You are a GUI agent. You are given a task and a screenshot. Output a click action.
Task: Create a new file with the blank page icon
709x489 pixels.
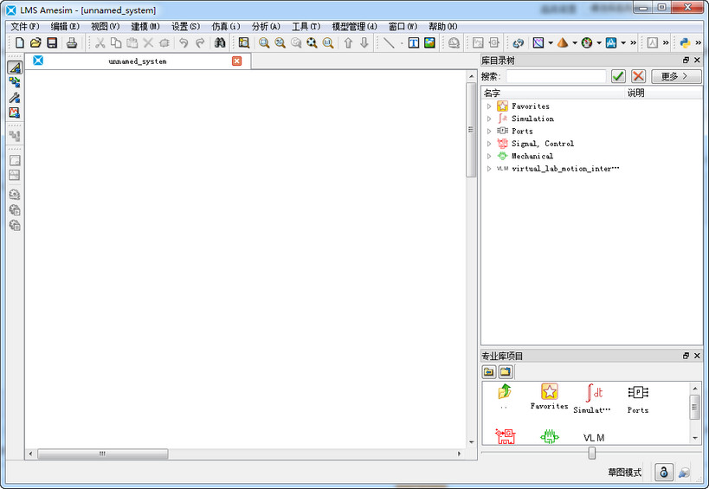point(19,43)
